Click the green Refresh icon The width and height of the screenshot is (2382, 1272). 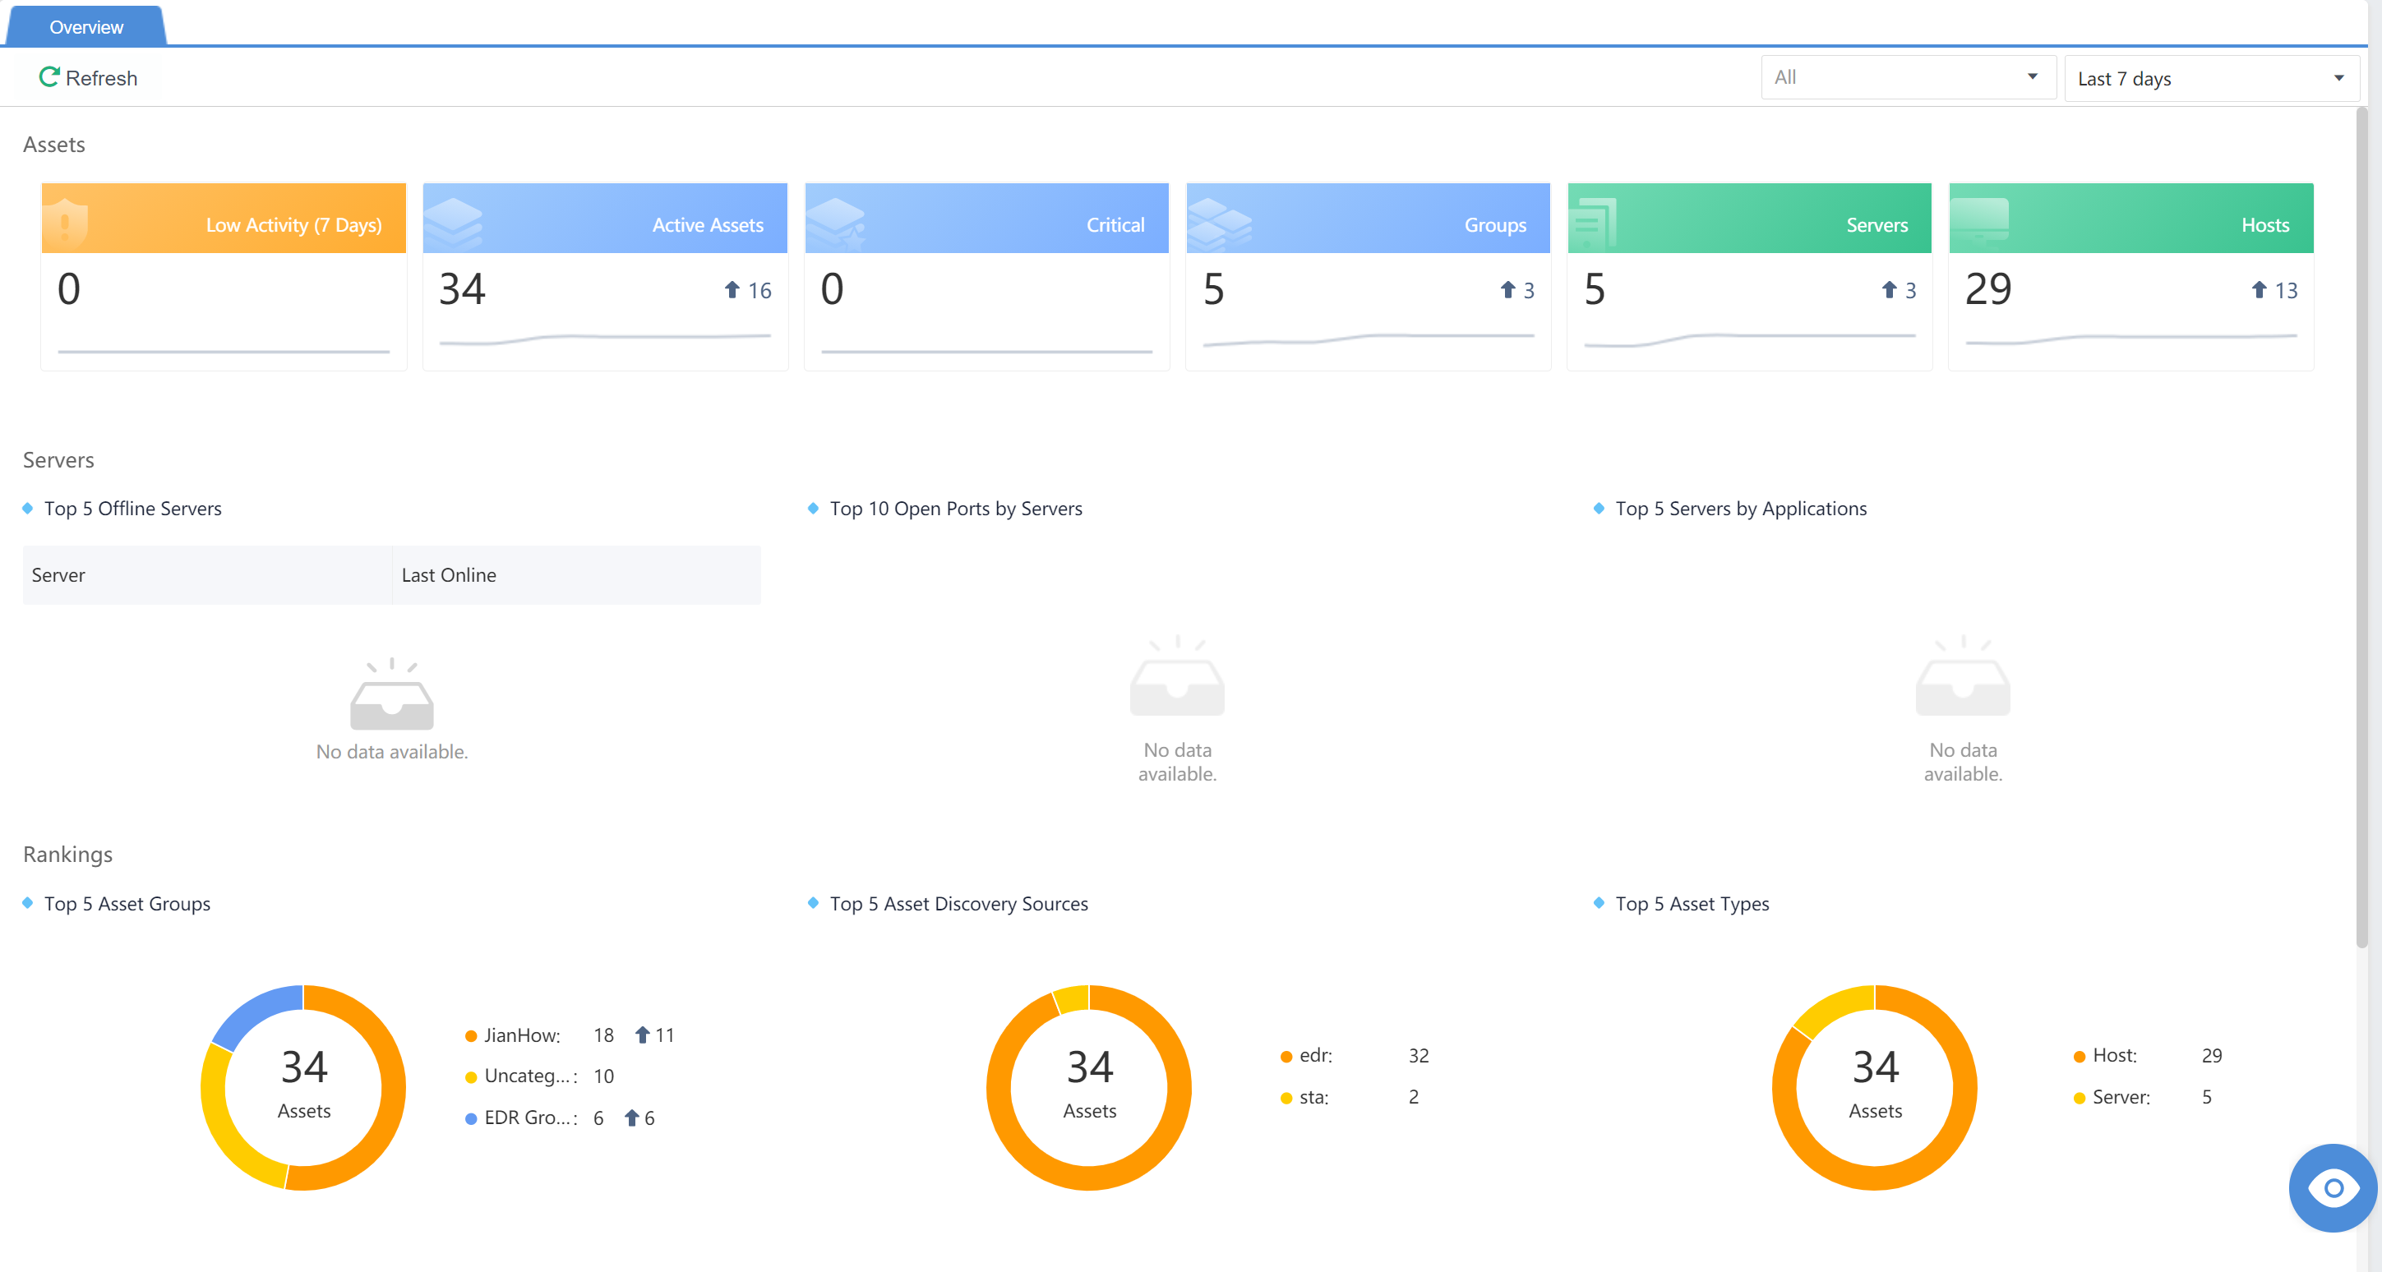coord(49,77)
